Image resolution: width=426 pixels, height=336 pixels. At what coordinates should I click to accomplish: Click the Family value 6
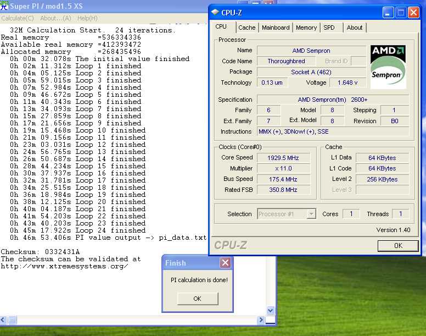pyautogui.click(x=268, y=110)
